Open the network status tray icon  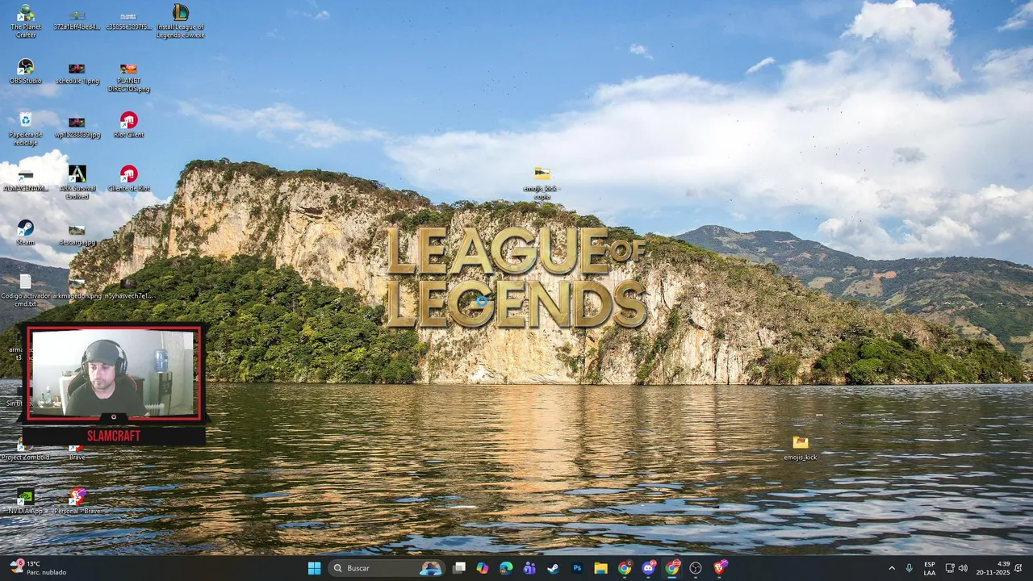click(x=950, y=568)
